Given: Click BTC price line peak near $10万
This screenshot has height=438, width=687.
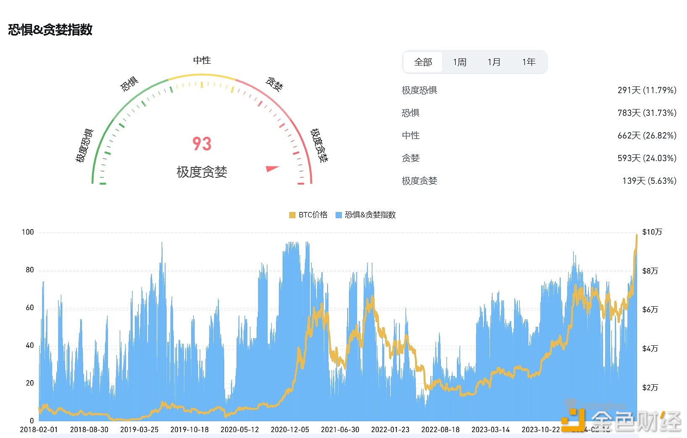Looking at the screenshot, I should (x=637, y=236).
